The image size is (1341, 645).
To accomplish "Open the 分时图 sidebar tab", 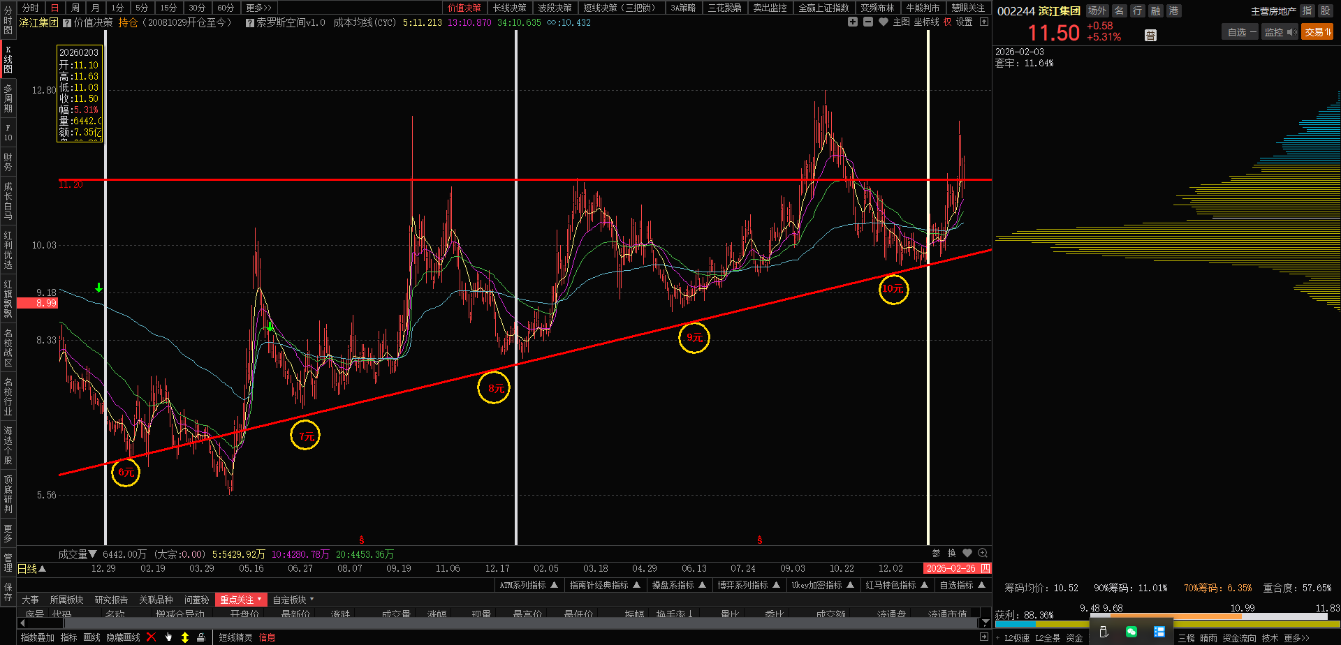I will tap(8, 21).
